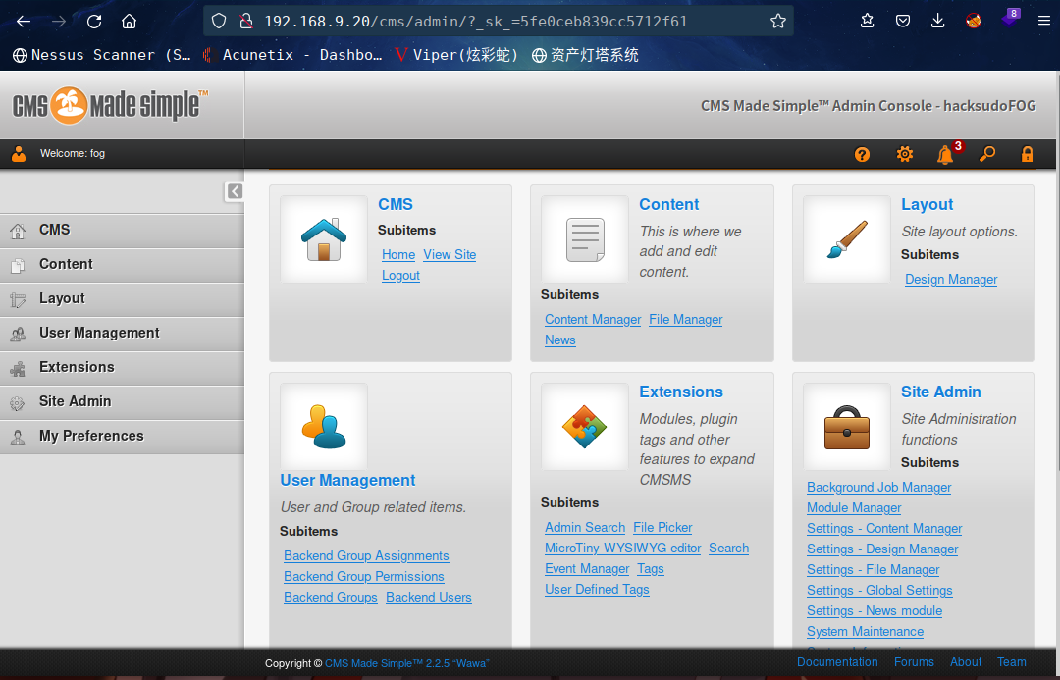Screen dimensions: 1060x680
Task: Click the orange lock logout icon
Action: tap(1028, 154)
